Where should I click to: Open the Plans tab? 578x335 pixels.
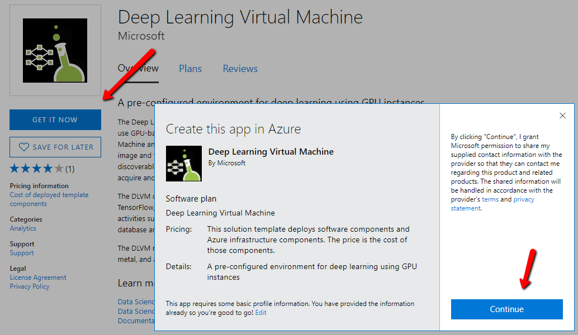[190, 69]
